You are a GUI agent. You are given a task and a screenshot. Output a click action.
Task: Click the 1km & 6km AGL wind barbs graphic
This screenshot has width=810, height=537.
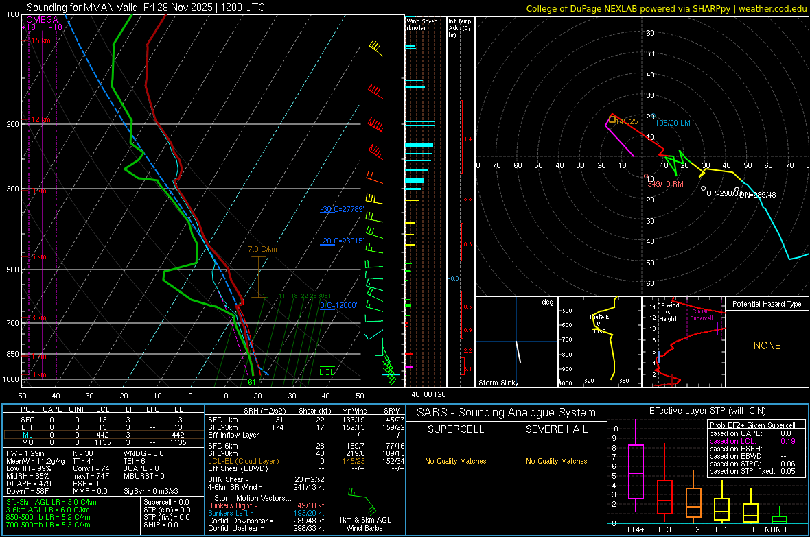point(364,501)
